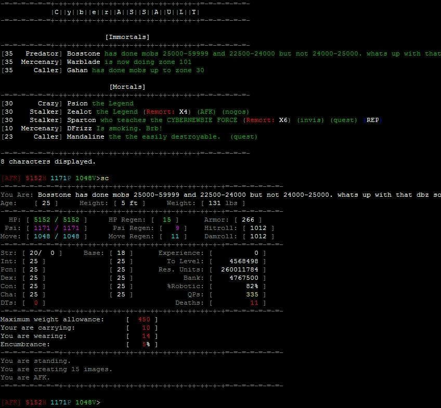This screenshot has width=441, height=408.
Task: Click Gahan's name in the who list
Action: [77, 70]
